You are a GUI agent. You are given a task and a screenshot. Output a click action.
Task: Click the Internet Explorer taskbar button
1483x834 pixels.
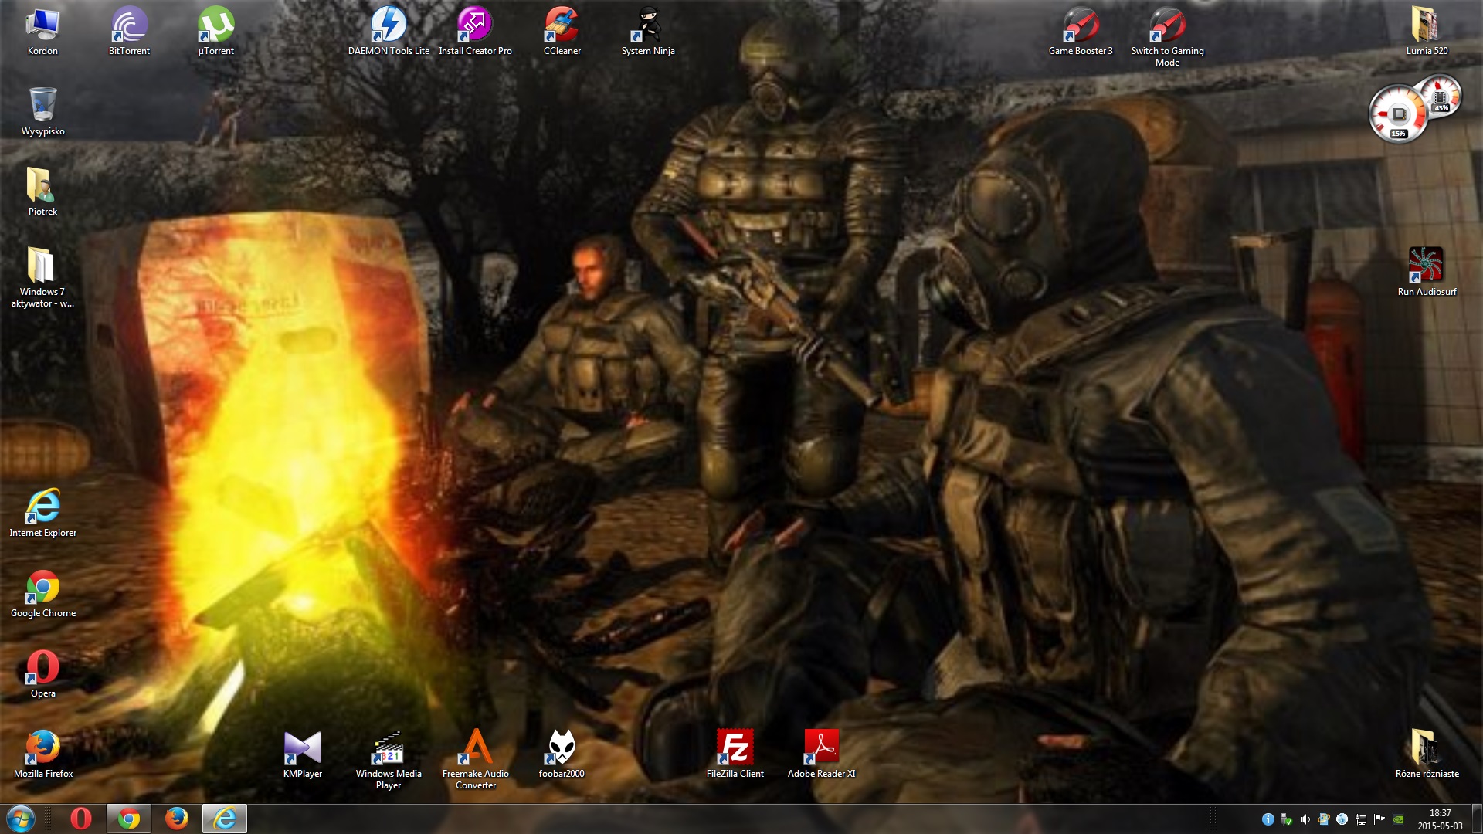point(225,819)
